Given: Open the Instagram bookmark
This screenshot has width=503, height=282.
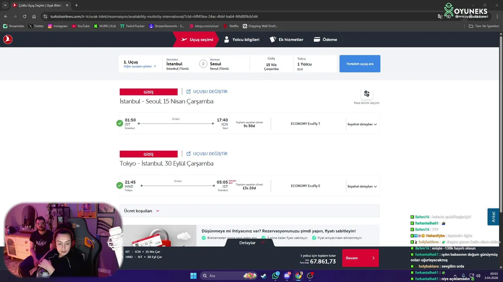Looking at the screenshot, I should [x=58, y=26].
